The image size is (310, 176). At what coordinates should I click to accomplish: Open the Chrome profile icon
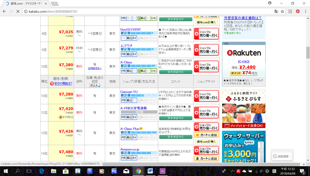point(270,3)
